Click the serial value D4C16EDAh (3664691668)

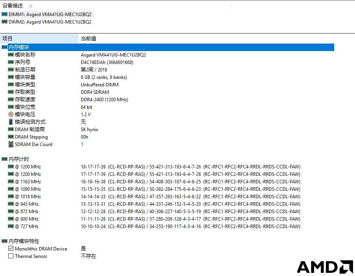[107, 62]
